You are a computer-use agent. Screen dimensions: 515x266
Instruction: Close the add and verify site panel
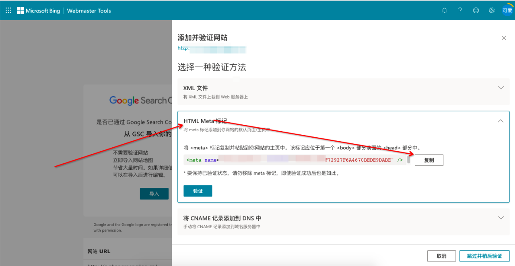point(504,38)
